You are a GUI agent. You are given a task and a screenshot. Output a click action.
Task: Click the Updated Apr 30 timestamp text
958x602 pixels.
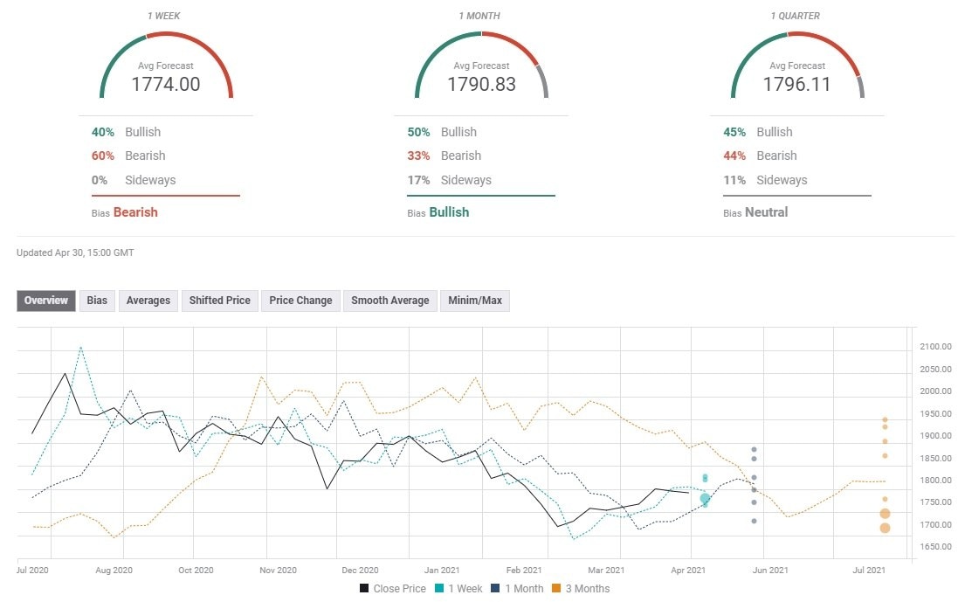click(73, 253)
